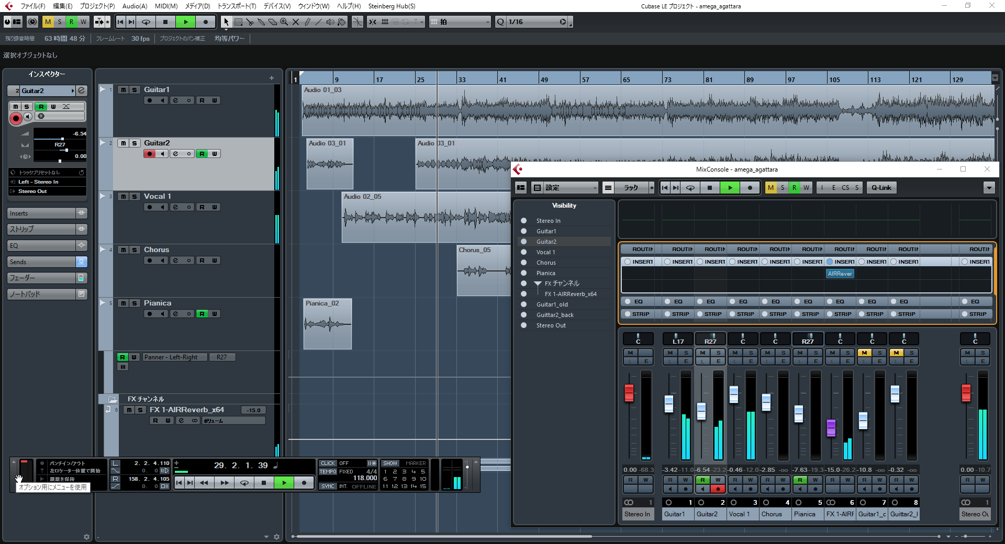The width and height of the screenshot is (1005, 544).
Task: Click the FX channel folder icon
Action: point(113,399)
